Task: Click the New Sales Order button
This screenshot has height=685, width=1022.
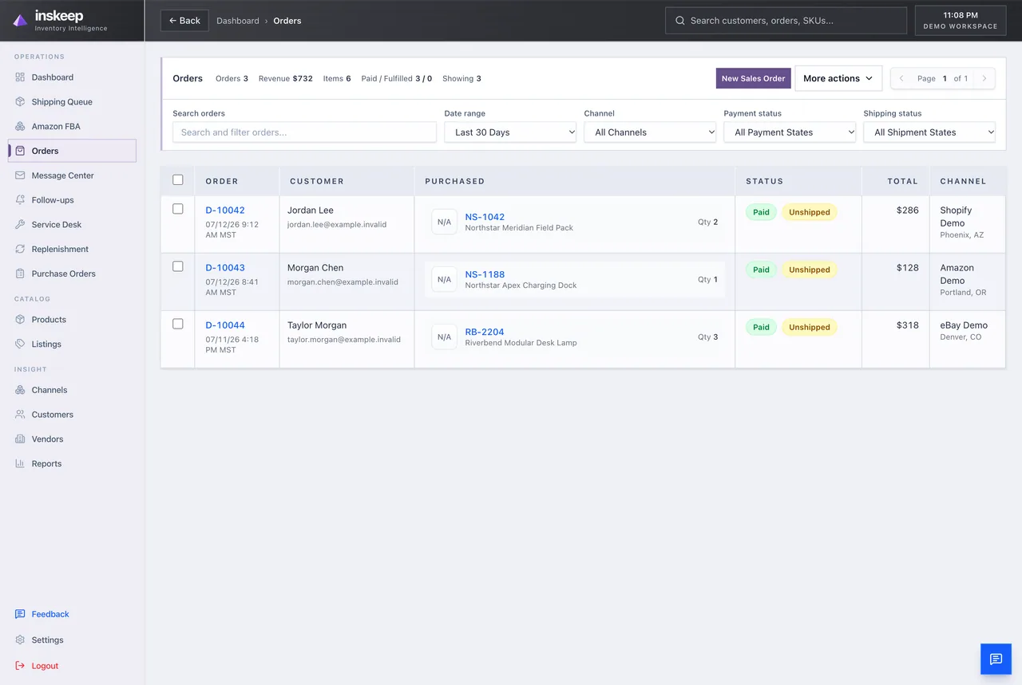Action: pos(753,78)
